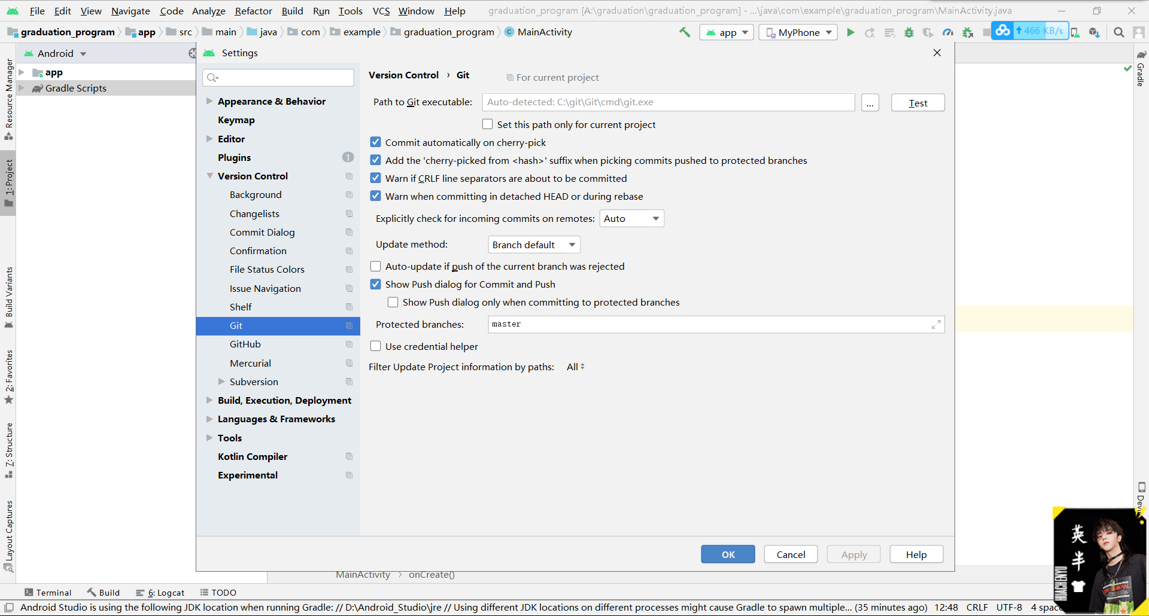
Task: Toggle 'Warn if CRLF line separators' checkbox
Action: [x=375, y=178]
